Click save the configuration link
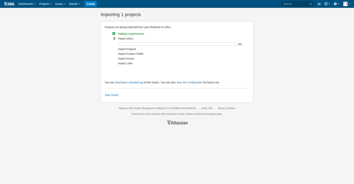Screen dimensions: 354x184 tap(190, 82)
